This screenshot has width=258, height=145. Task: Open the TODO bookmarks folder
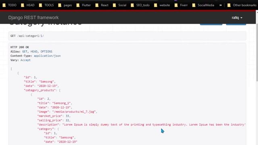coord(10,5)
